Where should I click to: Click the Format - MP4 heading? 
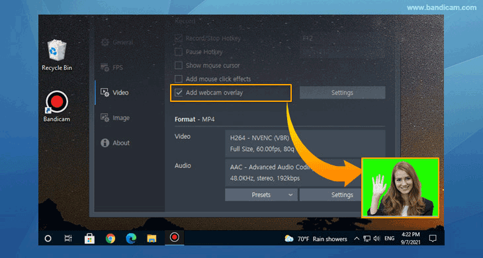(195, 120)
